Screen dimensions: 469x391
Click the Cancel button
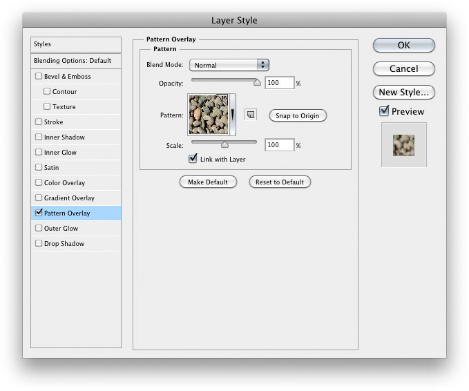[404, 69]
